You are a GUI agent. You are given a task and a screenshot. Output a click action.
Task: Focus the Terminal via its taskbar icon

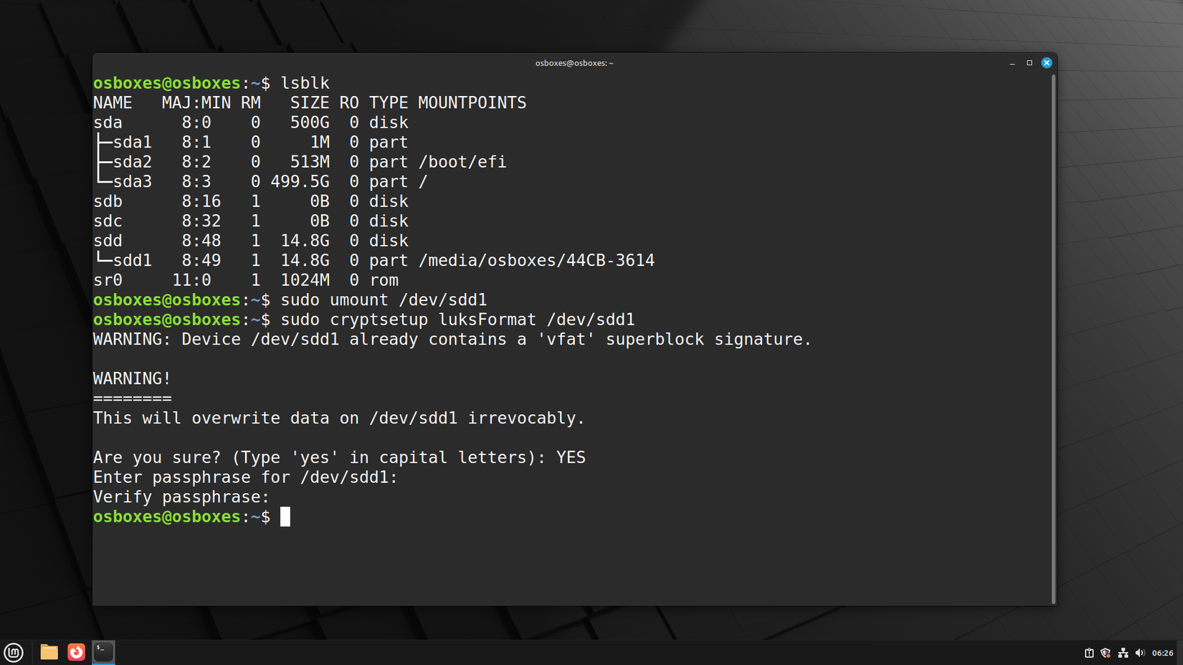[103, 652]
